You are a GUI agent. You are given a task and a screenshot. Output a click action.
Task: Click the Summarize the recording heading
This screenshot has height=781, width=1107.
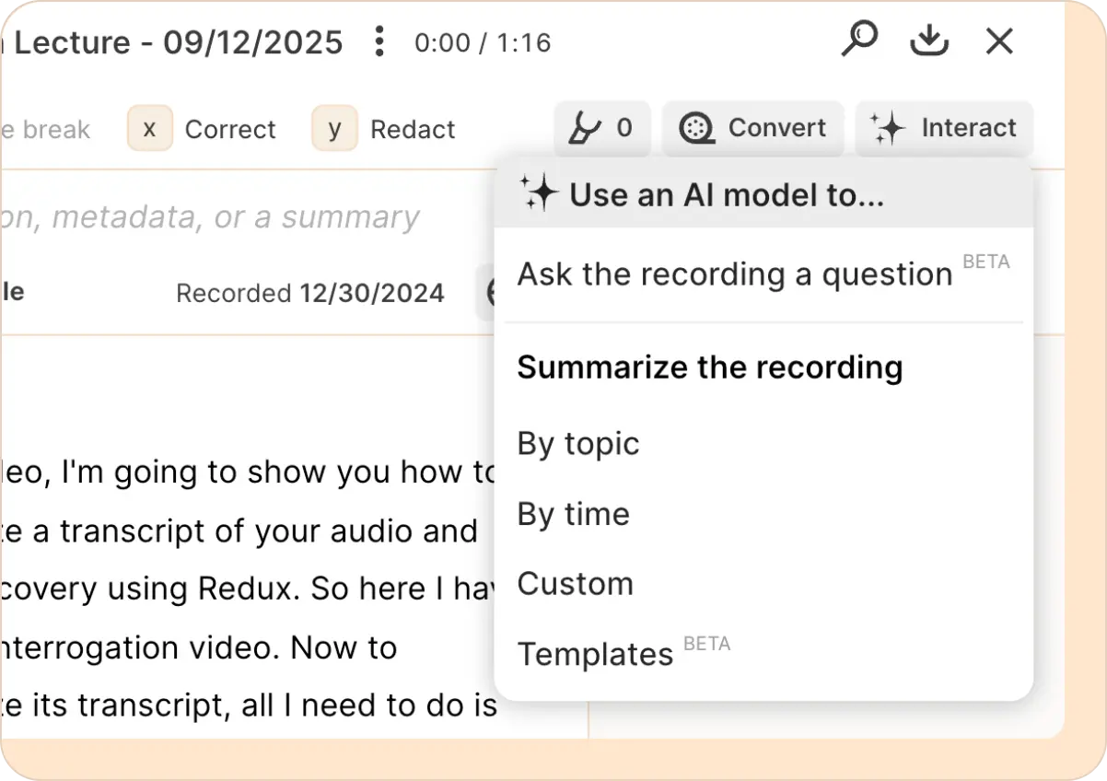(710, 367)
